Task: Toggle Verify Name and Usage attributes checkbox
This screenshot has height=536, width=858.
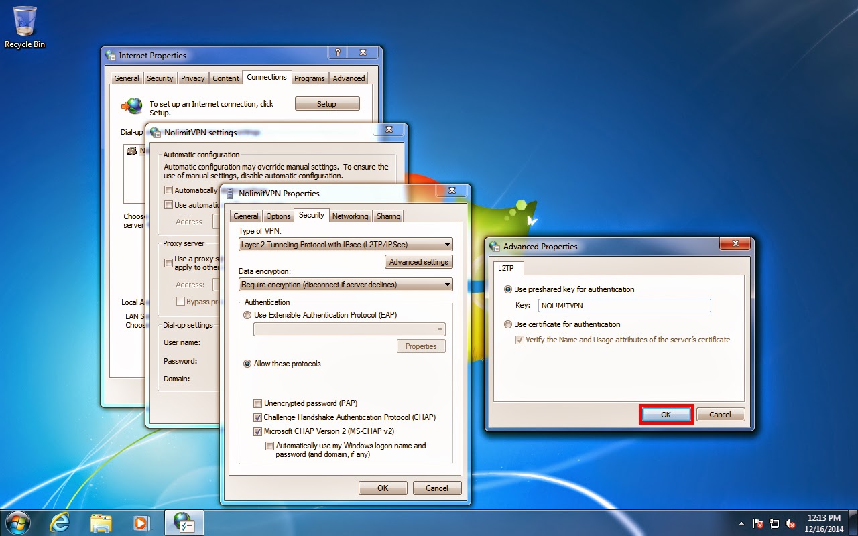Action: pyautogui.click(x=519, y=340)
